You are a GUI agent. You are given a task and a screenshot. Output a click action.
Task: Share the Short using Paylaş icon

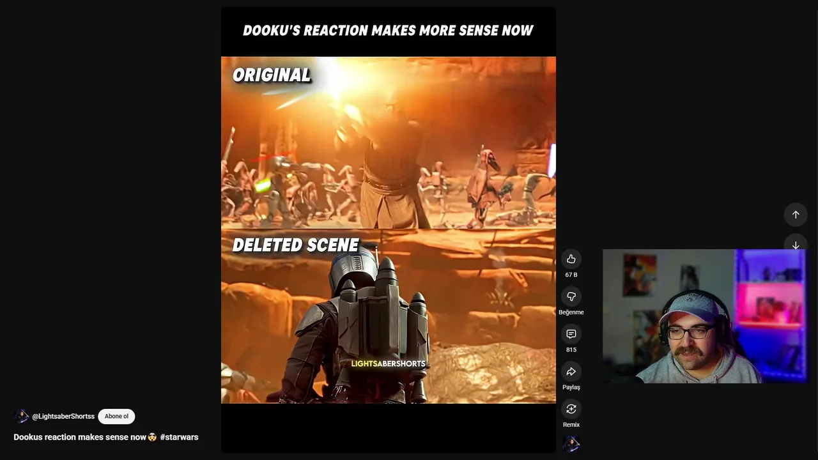(x=571, y=372)
